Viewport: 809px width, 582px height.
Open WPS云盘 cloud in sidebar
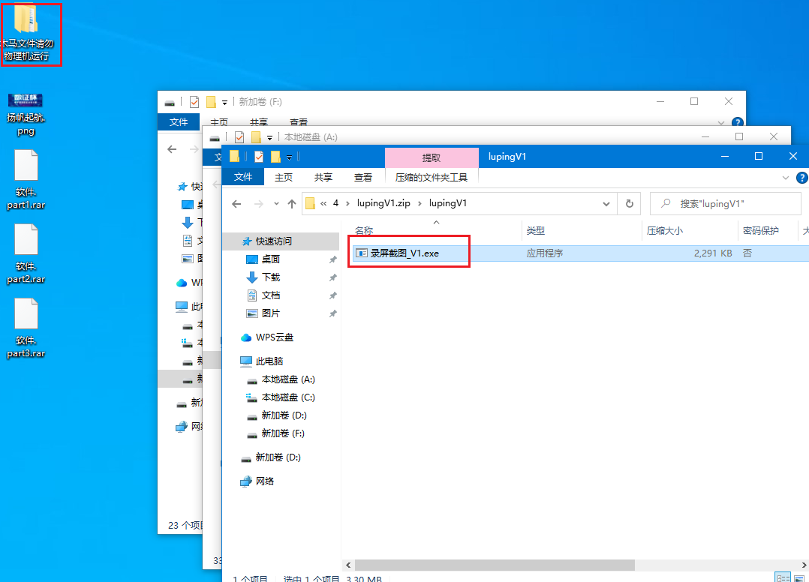(x=274, y=337)
